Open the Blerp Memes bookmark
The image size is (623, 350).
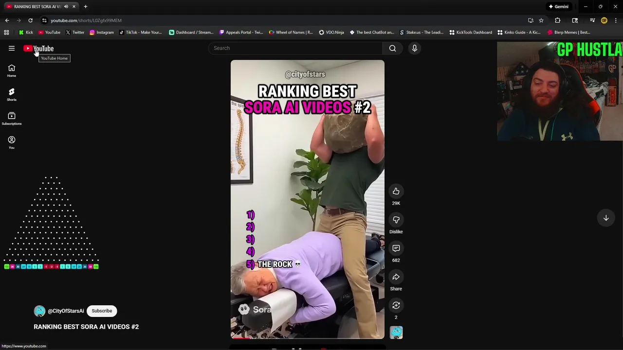tap(568, 33)
